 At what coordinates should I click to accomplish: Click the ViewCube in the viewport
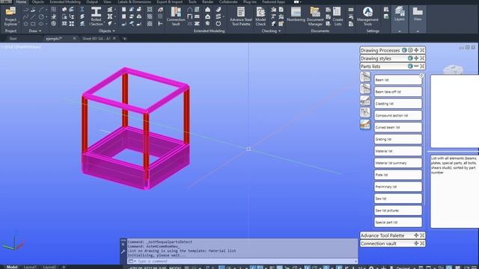pos(453,69)
